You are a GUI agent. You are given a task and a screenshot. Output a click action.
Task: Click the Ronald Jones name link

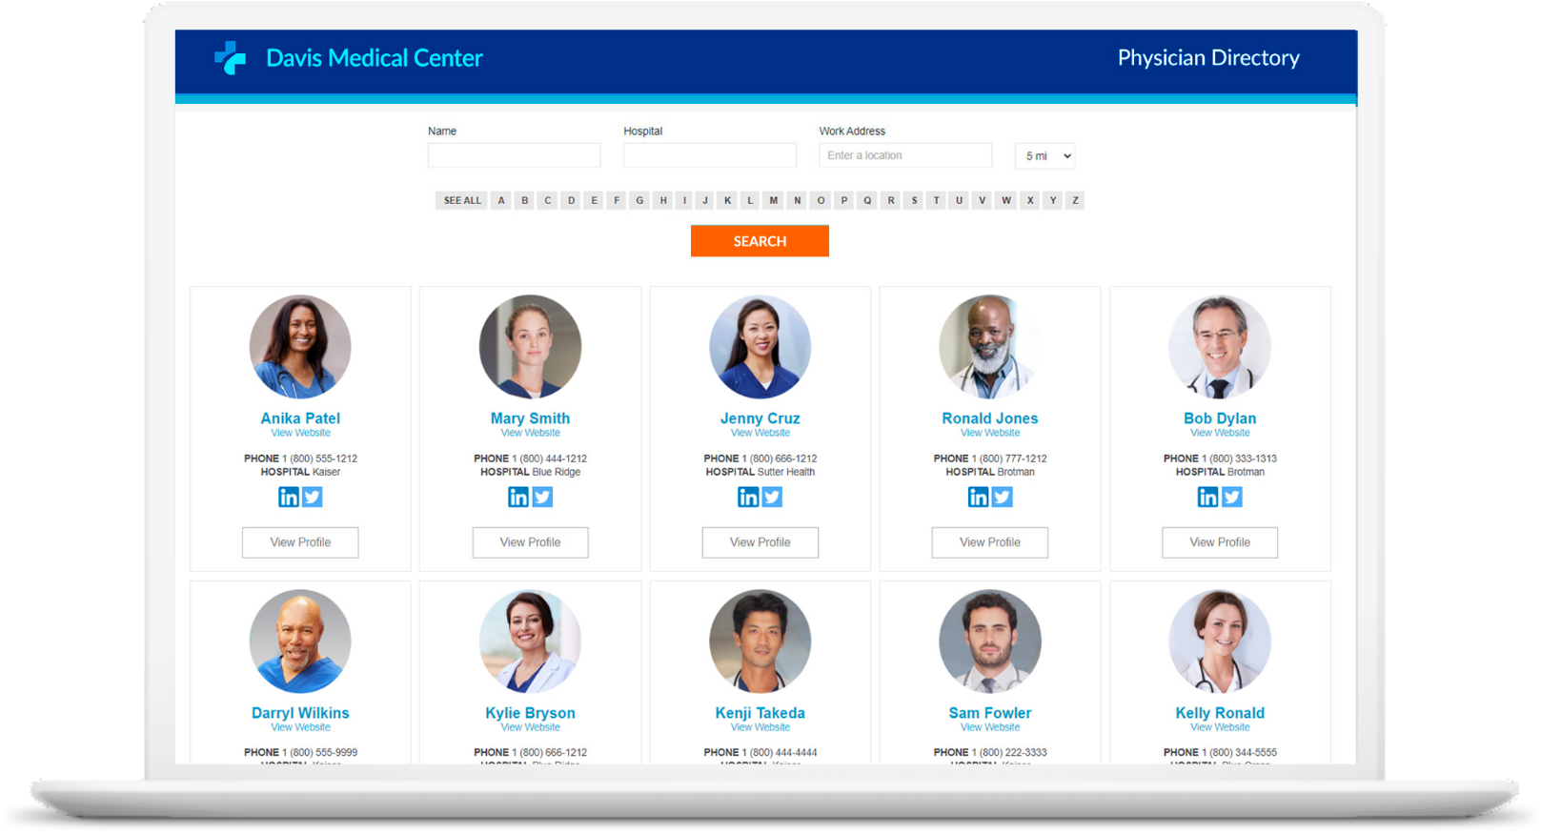pyautogui.click(x=990, y=418)
